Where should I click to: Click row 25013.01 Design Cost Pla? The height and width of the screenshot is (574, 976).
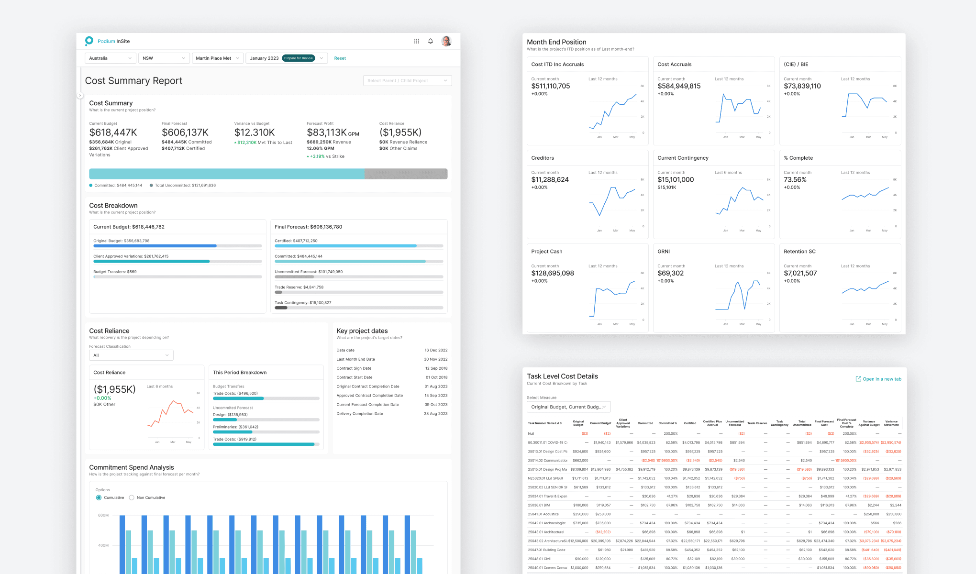click(714, 452)
